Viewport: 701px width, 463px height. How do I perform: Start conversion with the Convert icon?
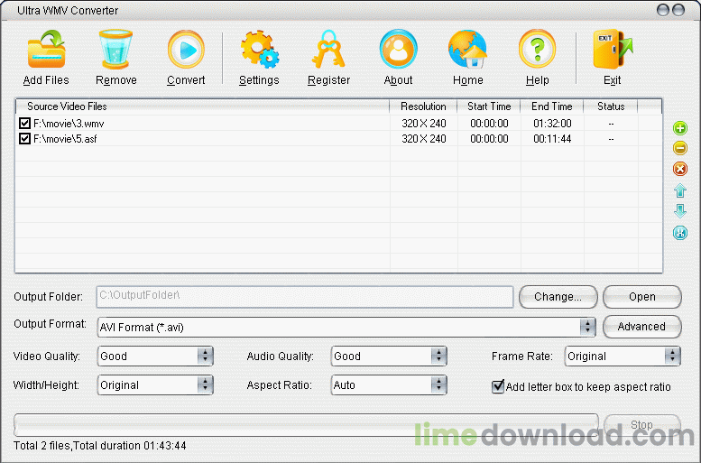pyautogui.click(x=186, y=51)
